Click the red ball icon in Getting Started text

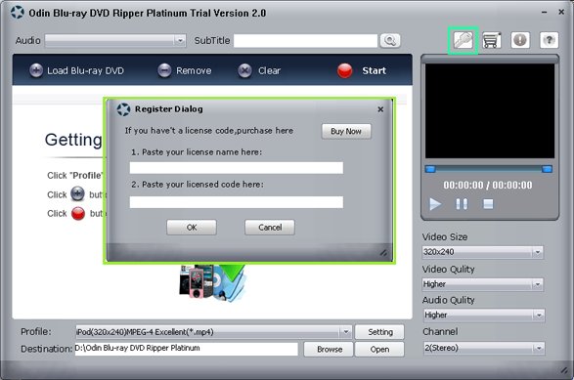pos(78,213)
